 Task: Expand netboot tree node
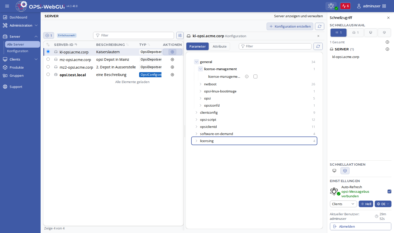click(201, 84)
